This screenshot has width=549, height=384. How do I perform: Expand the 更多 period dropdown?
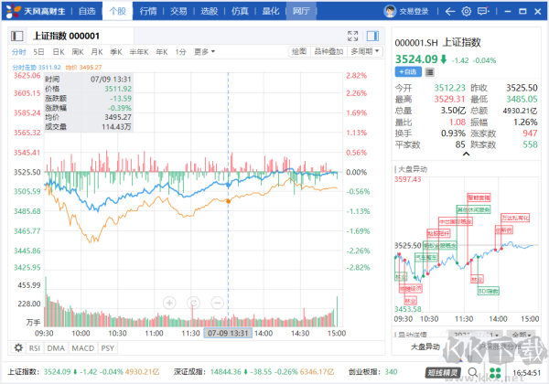[204, 52]
